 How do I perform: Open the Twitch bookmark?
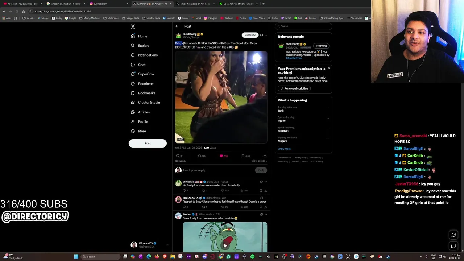(x=286, y=18)
